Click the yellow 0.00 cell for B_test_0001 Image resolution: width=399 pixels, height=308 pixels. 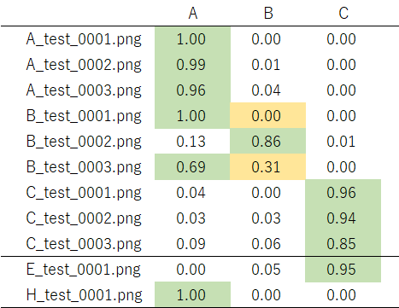tap(267, 115)
